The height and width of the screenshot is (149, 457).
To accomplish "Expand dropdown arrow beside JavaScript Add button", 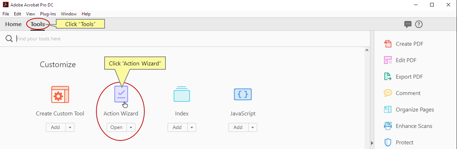I will tap(253, 128).
